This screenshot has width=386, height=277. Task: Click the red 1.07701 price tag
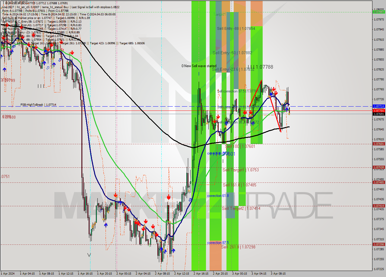pyautogui.click(x=379, y=111)
